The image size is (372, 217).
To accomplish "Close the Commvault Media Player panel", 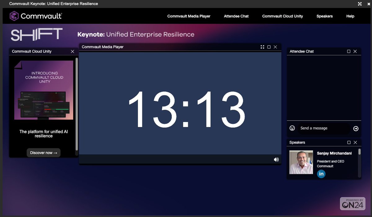I will coord(275,47).
